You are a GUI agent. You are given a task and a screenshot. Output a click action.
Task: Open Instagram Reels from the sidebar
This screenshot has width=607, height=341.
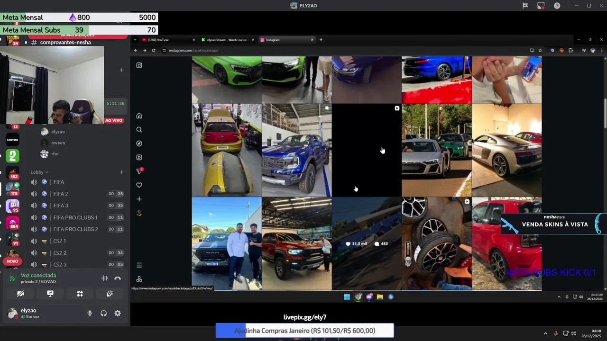point(139,157)
